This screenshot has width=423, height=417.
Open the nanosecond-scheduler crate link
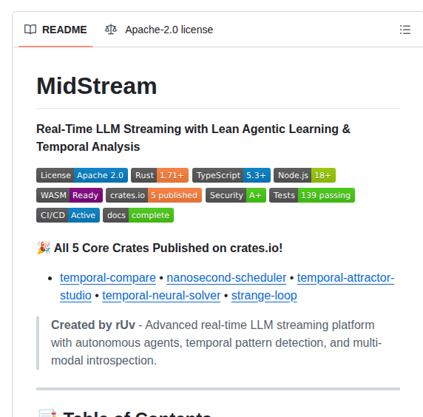click(x=226, y=277)
